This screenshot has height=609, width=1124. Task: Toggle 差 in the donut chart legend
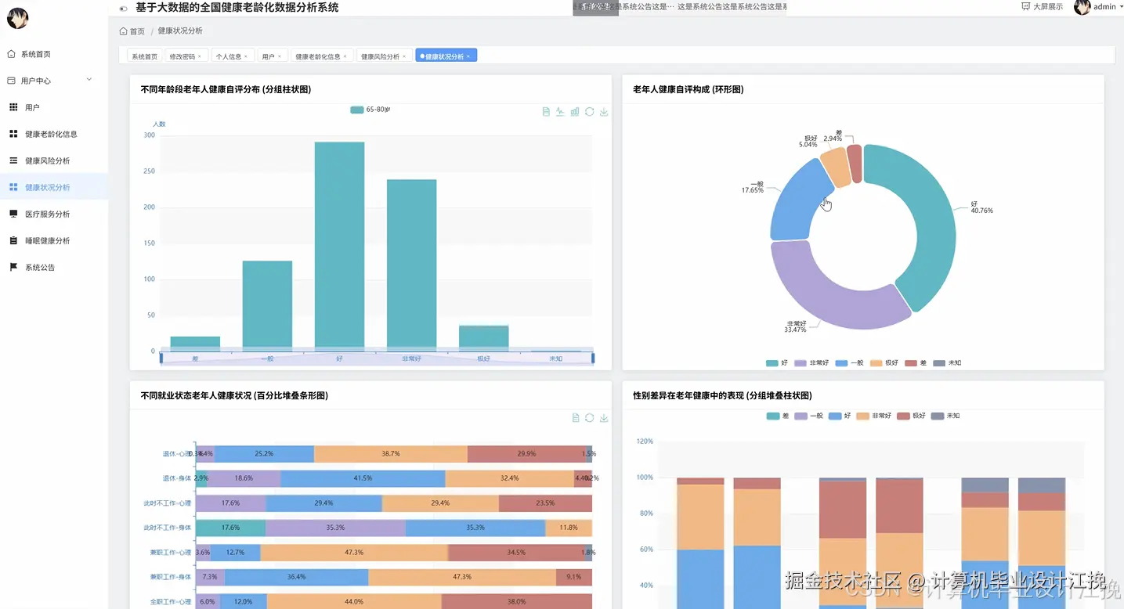[916, 363]
